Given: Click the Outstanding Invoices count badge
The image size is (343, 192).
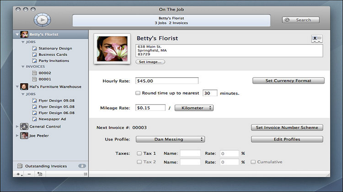Looking at the screenshot, I should [82, 166].
